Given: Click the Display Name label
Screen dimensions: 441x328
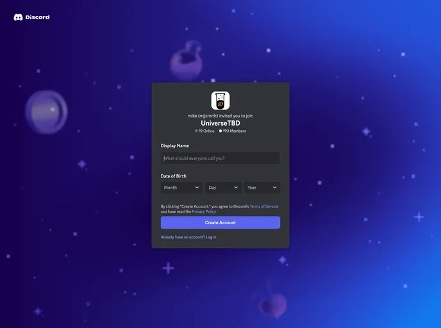Looking at the screenshot, I should (x=174, y=145).
